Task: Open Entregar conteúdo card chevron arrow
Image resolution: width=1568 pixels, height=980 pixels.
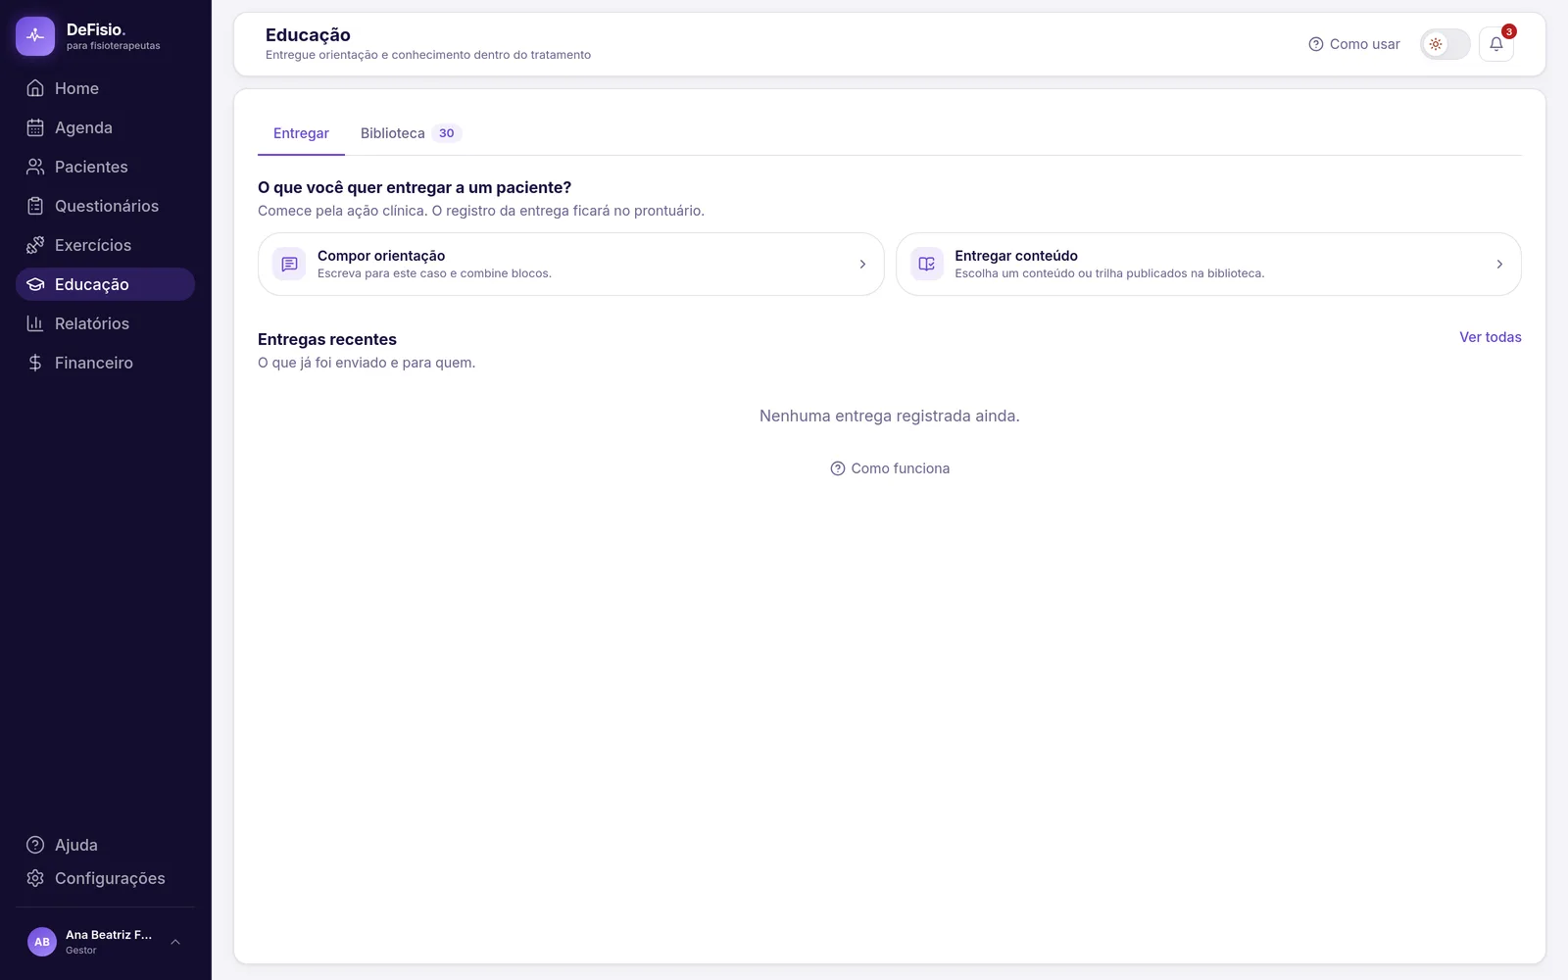Action: click(x=1499, y=264)
